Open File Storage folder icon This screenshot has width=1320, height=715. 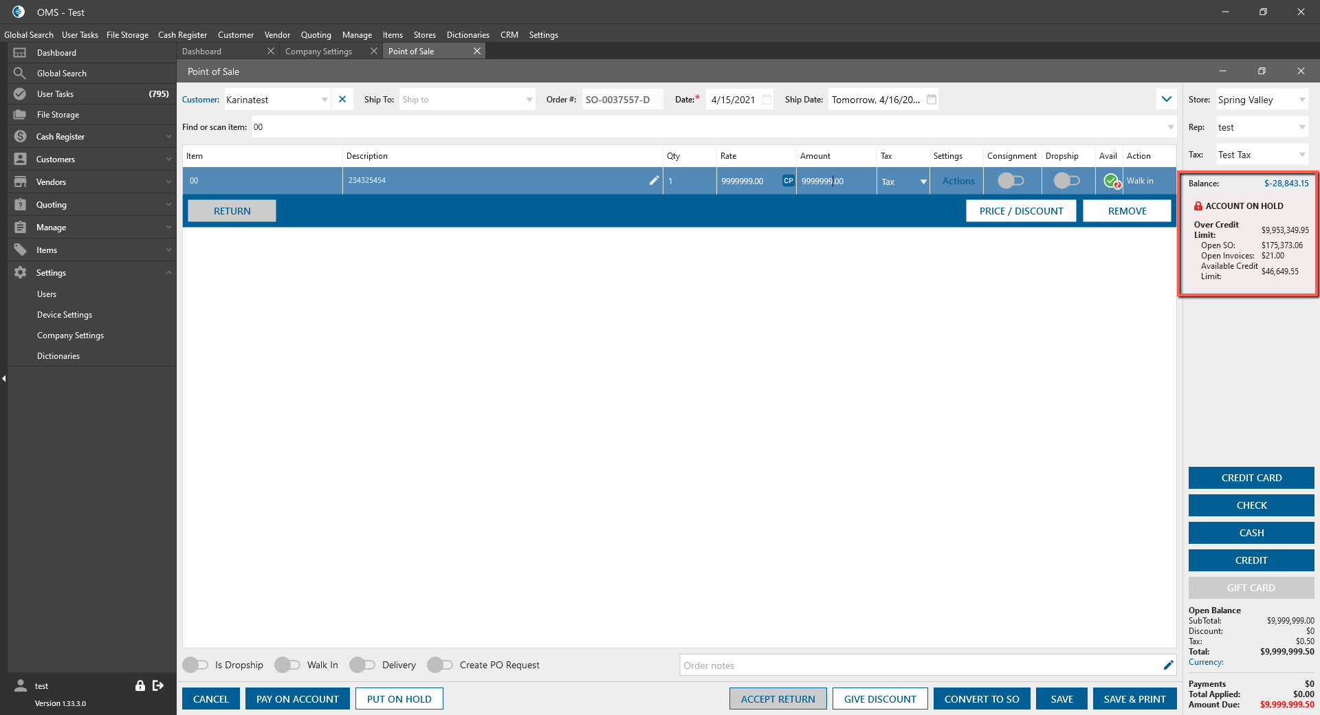20,114
